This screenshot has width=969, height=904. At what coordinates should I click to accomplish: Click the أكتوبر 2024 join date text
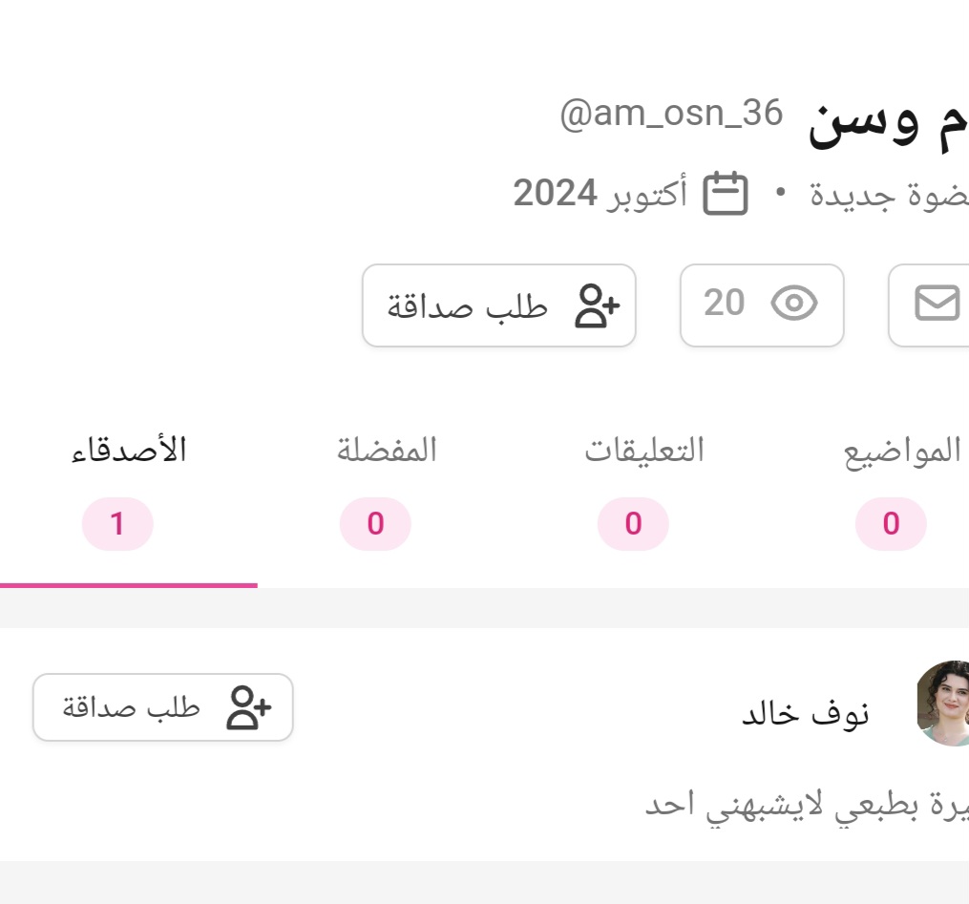pos(600,194)
